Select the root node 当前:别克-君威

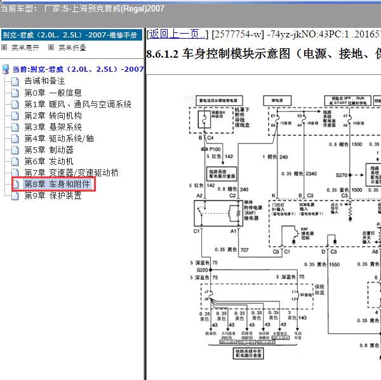[78, 69]
